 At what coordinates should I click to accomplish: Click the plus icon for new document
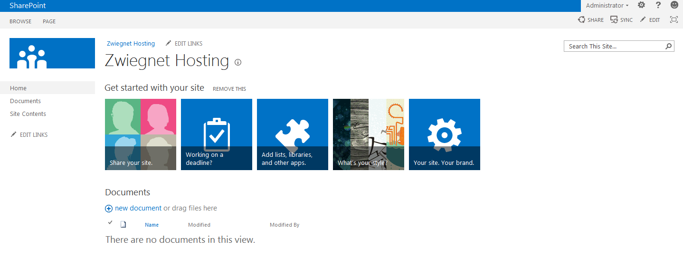coord(109,209)
